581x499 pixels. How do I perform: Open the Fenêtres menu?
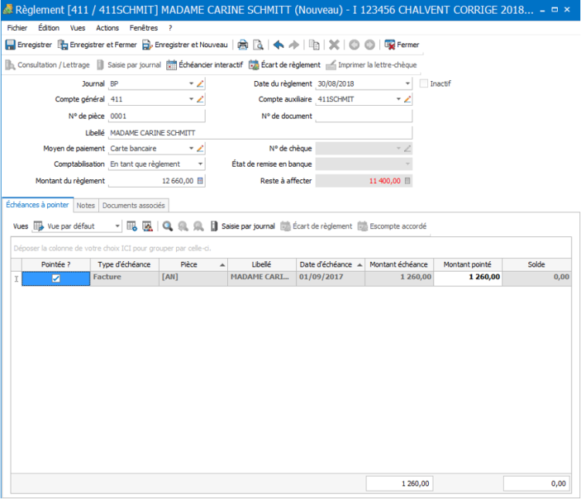point(144,28)
